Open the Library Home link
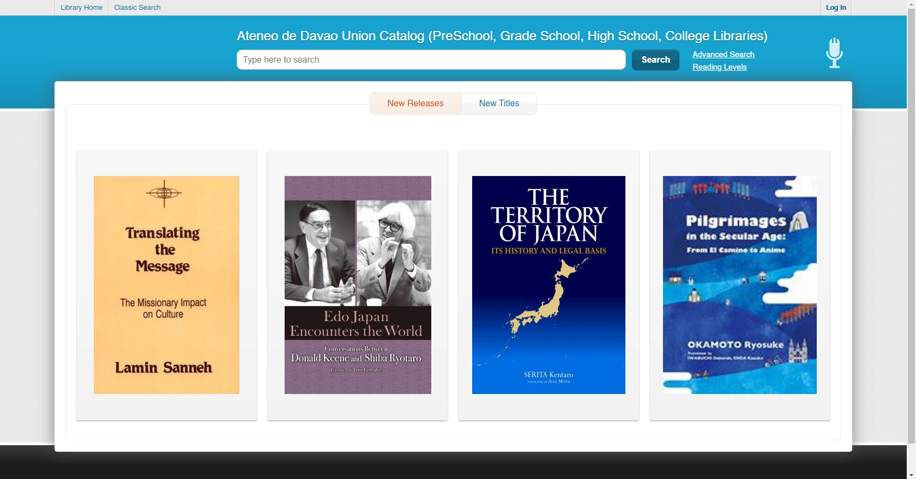 [81, 8]
